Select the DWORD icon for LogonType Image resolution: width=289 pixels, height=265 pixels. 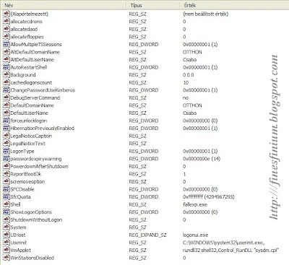6,151
